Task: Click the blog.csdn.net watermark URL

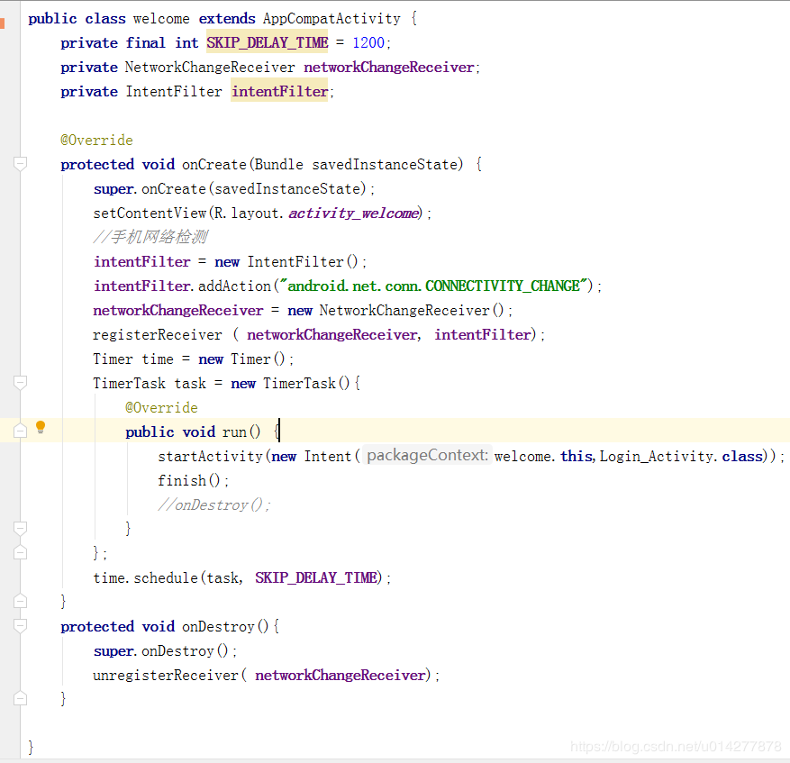Action: click(676, 747)
